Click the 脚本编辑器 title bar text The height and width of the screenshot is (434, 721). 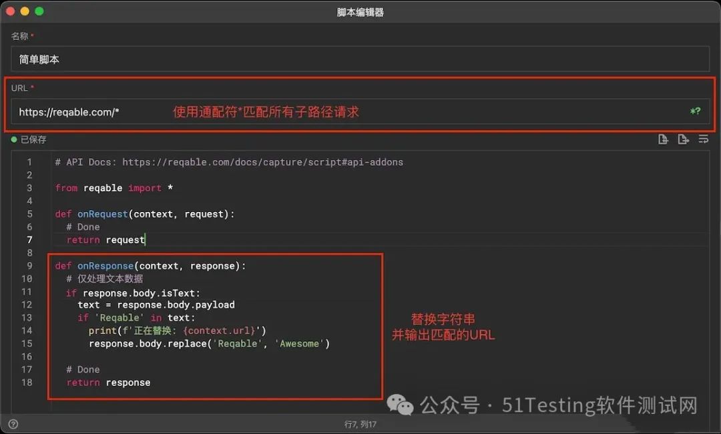pos(360,11)
